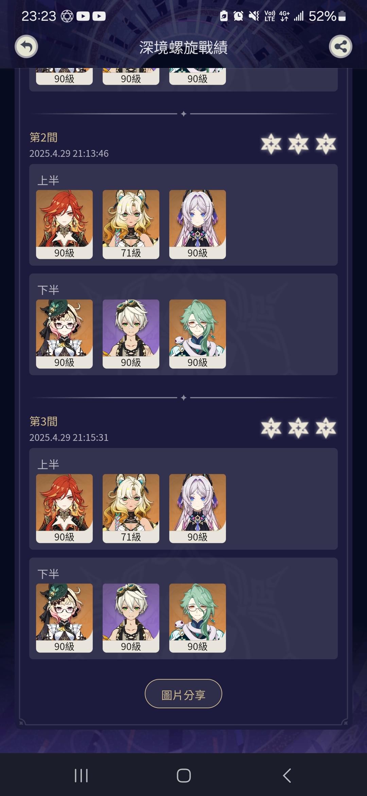The image size is (367, 796).
Task: Select red-haired character in 第3間 上半
Action: pyautogui.click(x=64, y=509)
